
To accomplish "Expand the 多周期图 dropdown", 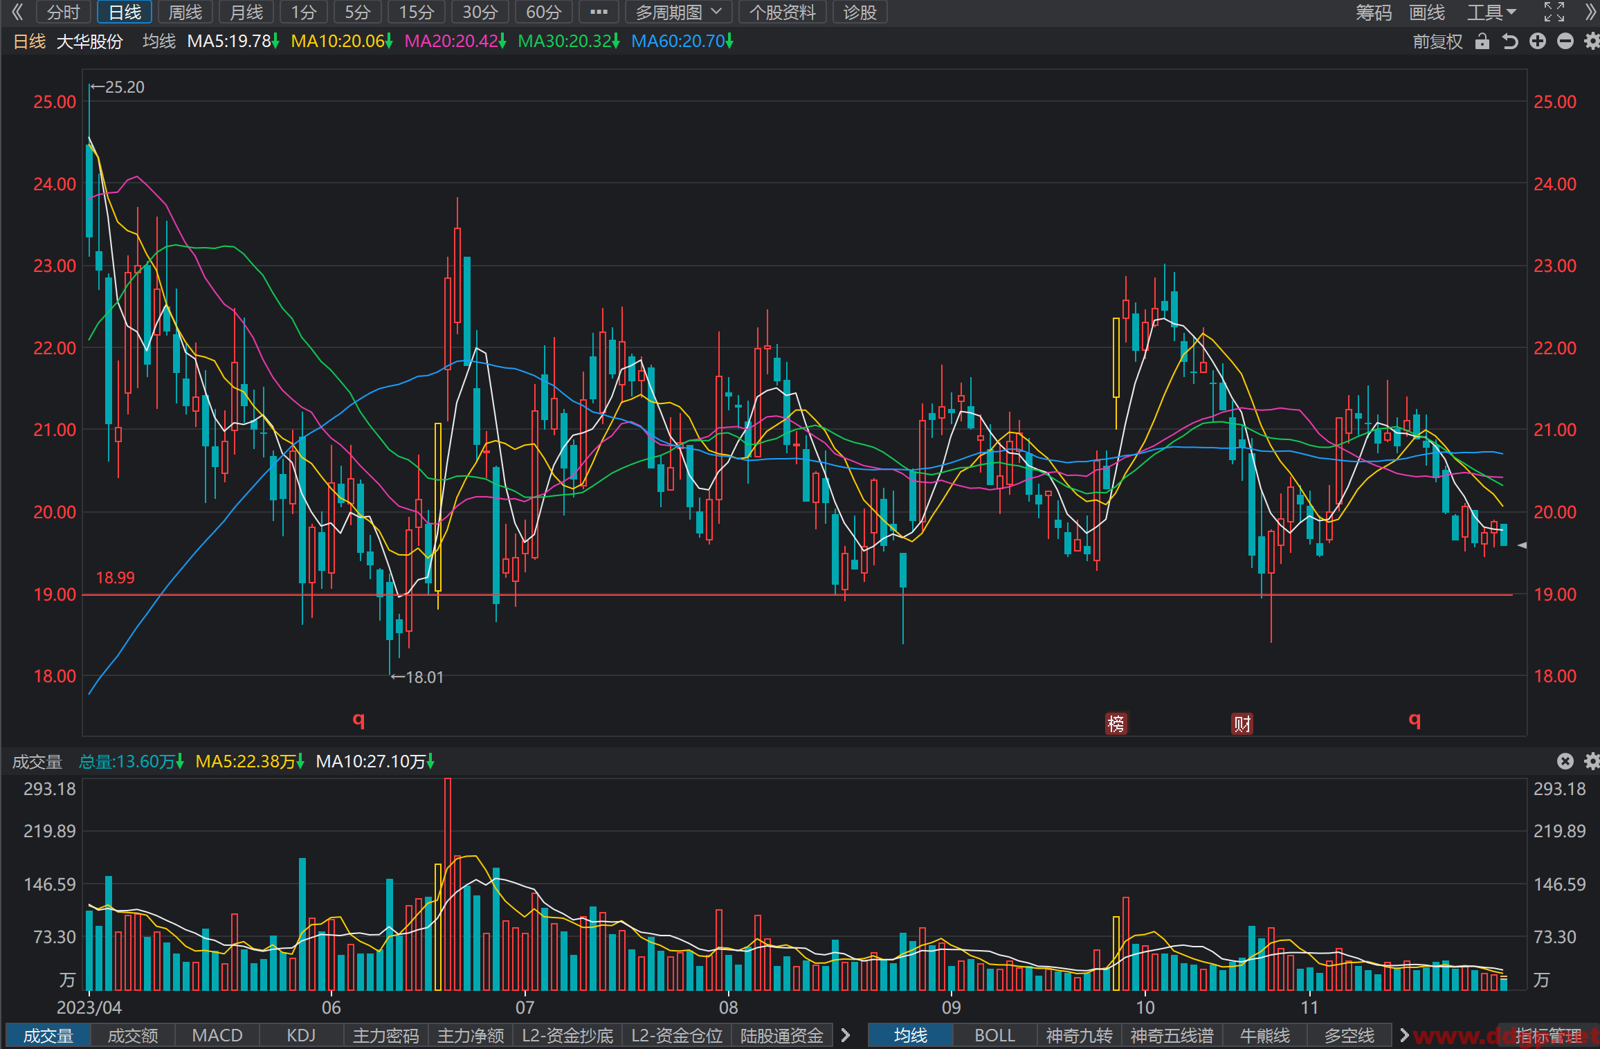I will click(678, 12).
